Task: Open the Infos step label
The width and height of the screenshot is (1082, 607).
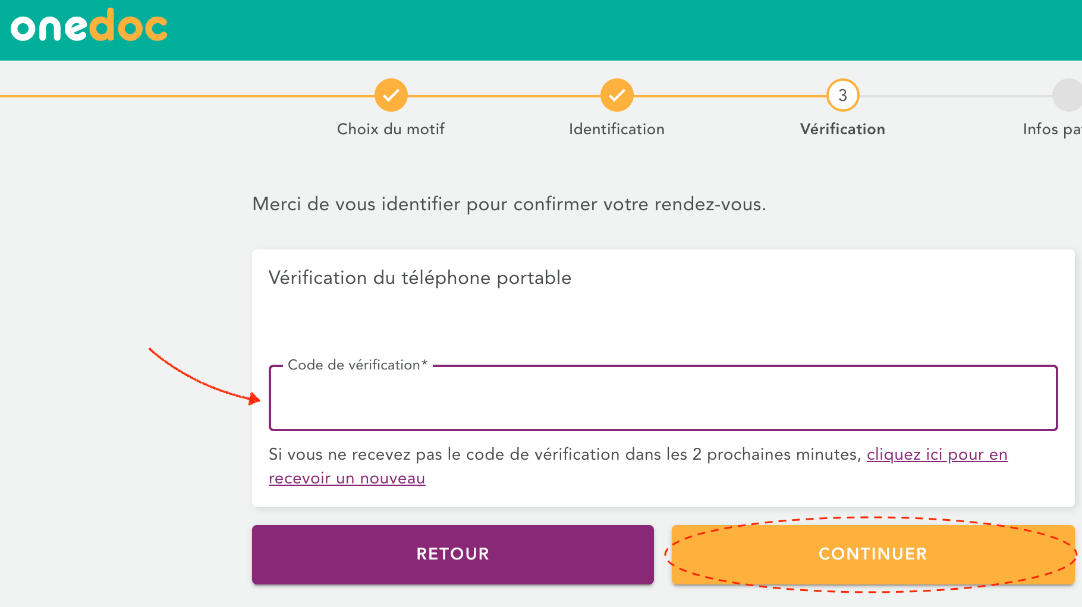Action: (x=1051, y=129)
